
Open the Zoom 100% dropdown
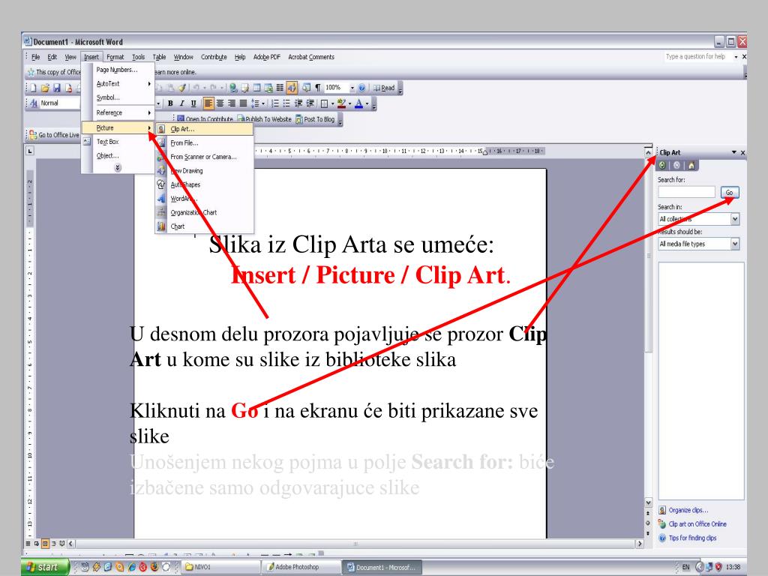(x=352, y=88)
